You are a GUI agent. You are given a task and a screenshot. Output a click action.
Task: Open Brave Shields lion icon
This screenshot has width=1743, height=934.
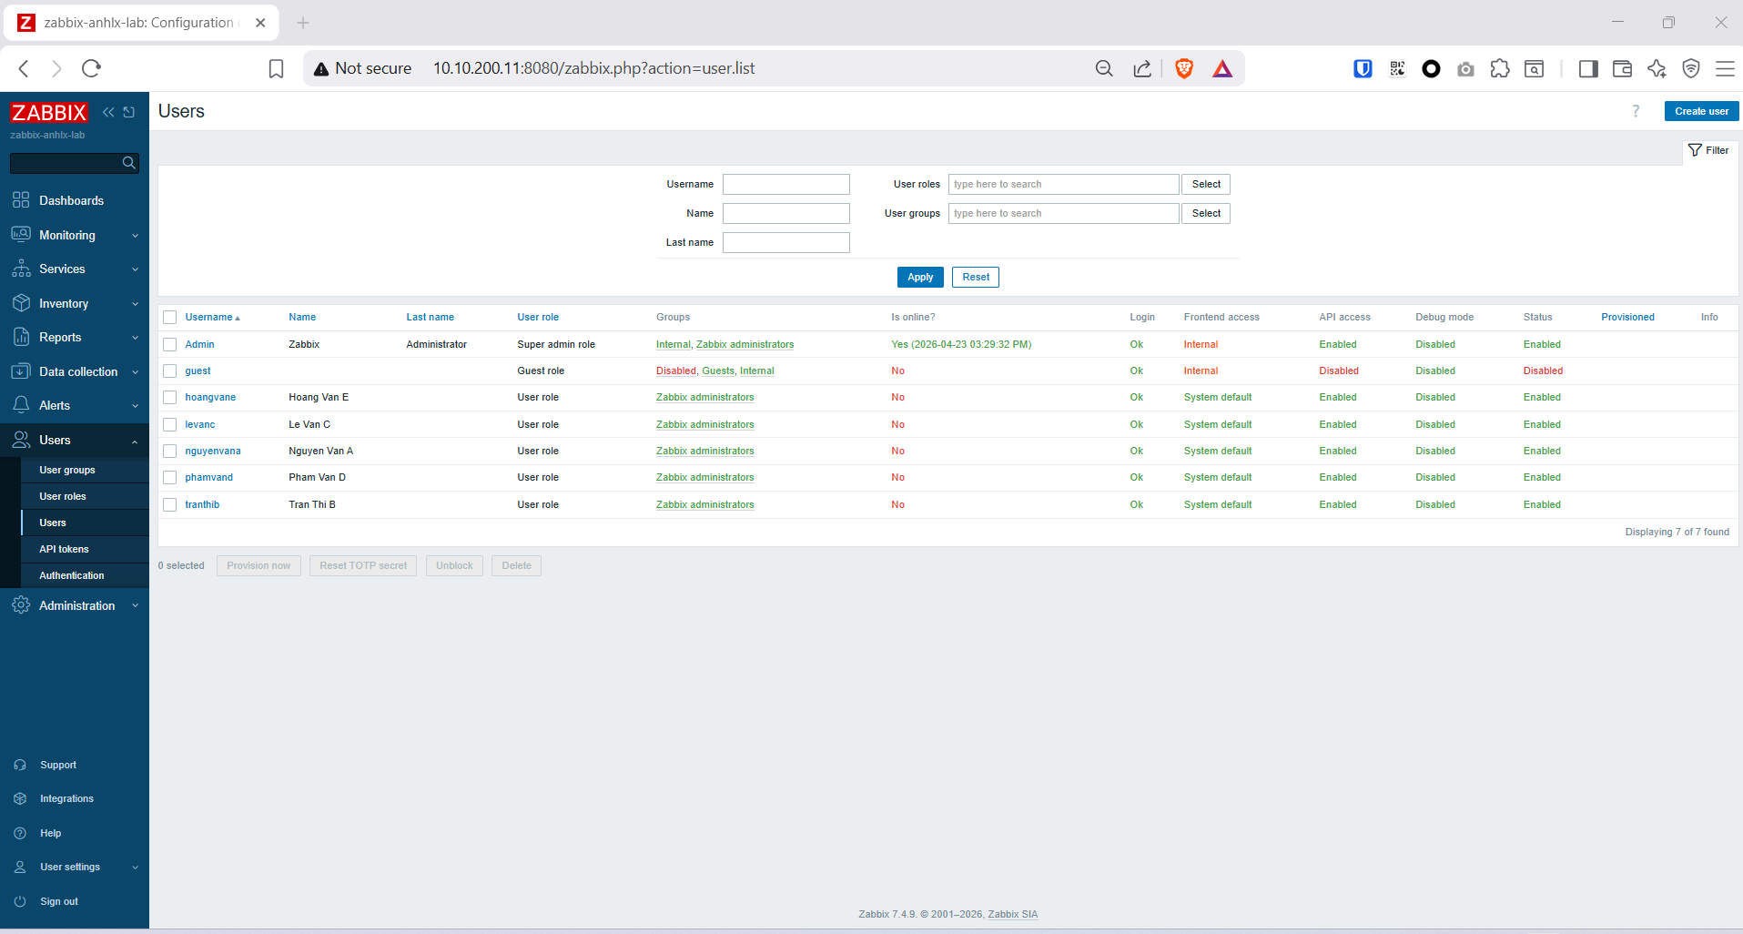click(1183, 68)
